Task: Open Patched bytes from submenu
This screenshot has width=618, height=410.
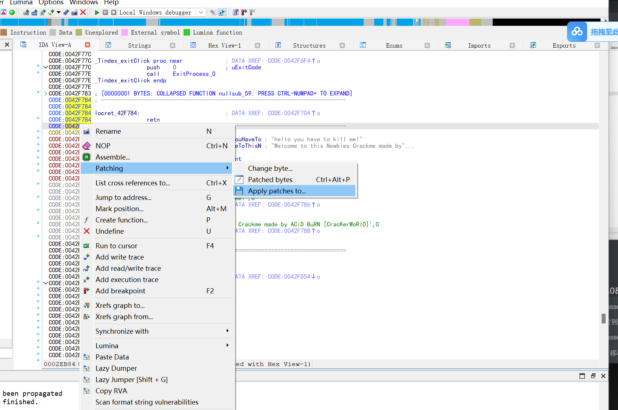Action: tap(295, 180)
